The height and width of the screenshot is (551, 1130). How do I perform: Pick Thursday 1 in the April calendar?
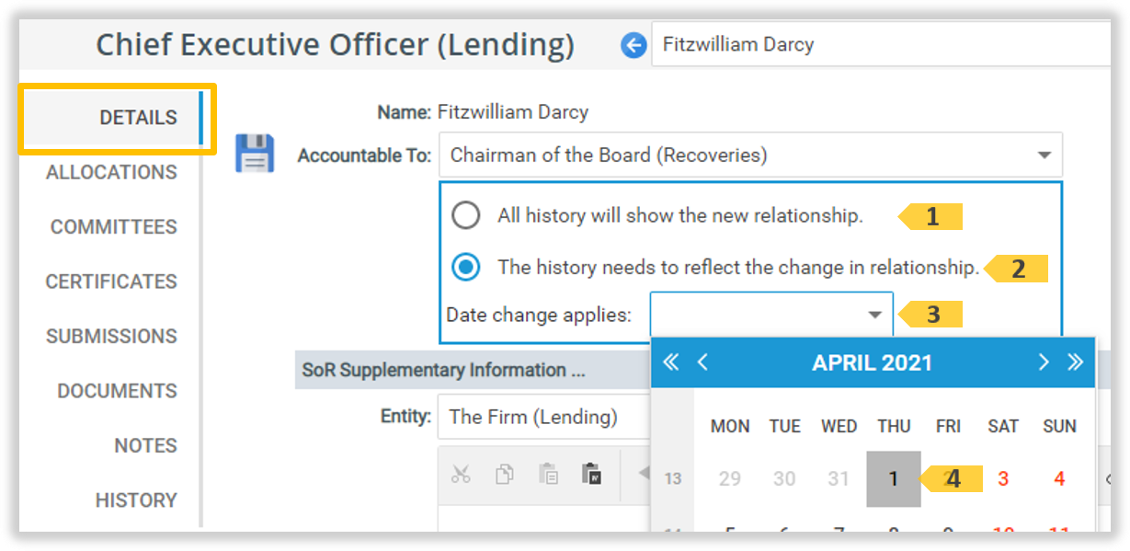point(893,479)
